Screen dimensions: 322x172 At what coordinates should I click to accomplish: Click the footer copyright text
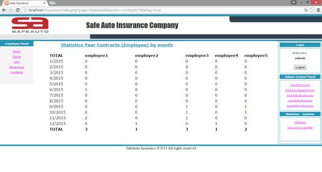point(161,148)
